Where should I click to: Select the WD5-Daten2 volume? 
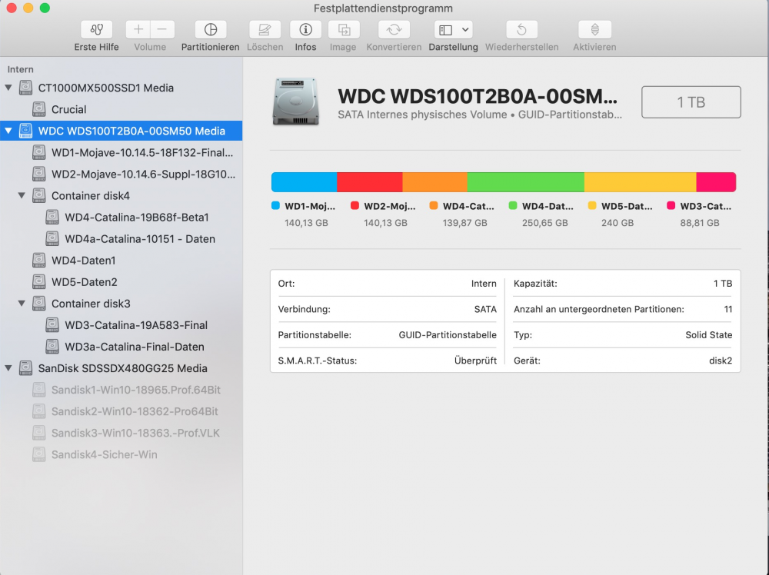point(122,282)
